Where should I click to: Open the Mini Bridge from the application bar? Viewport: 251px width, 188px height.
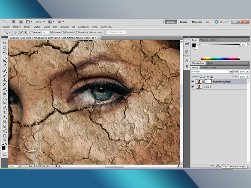point(20,22)
